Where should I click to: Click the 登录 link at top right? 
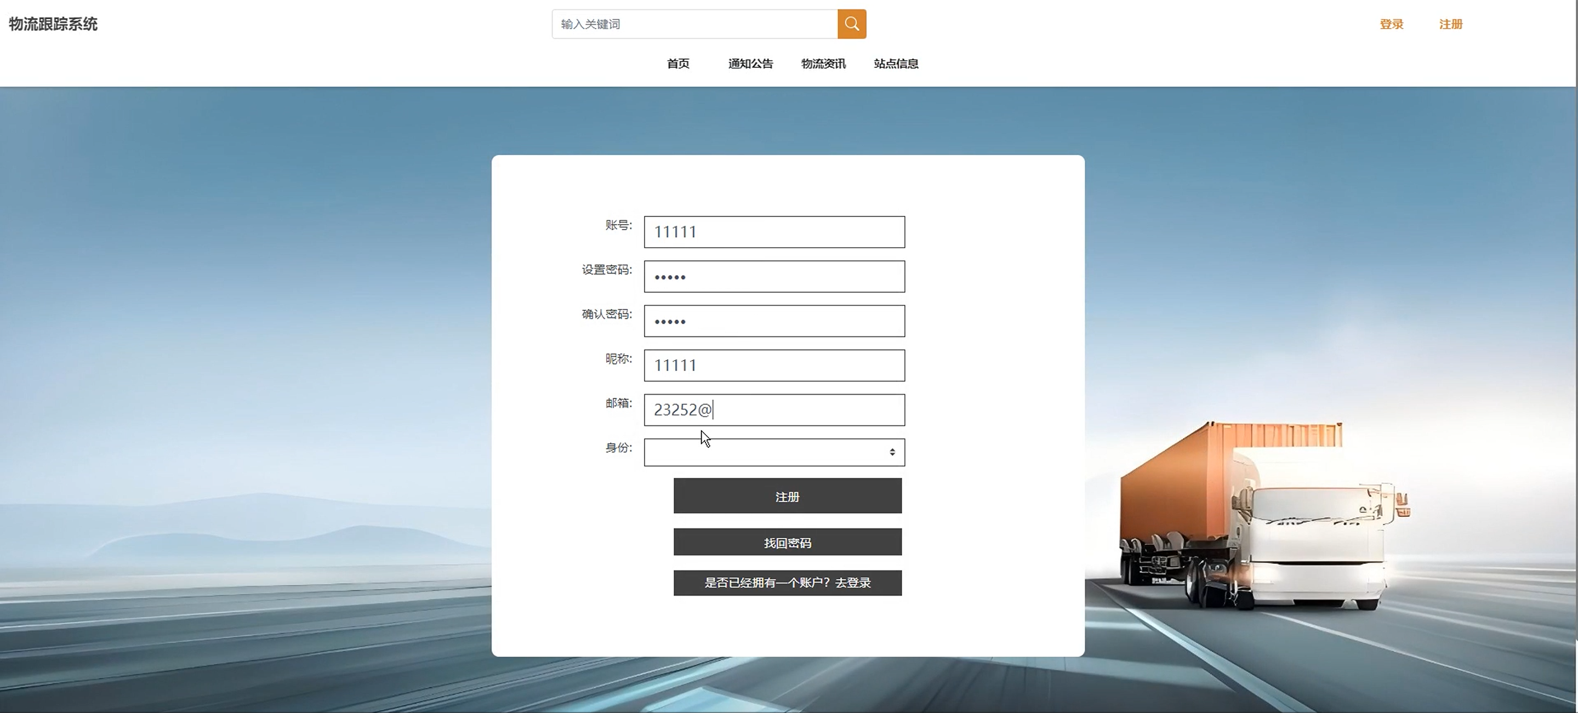click(1391, 25)
